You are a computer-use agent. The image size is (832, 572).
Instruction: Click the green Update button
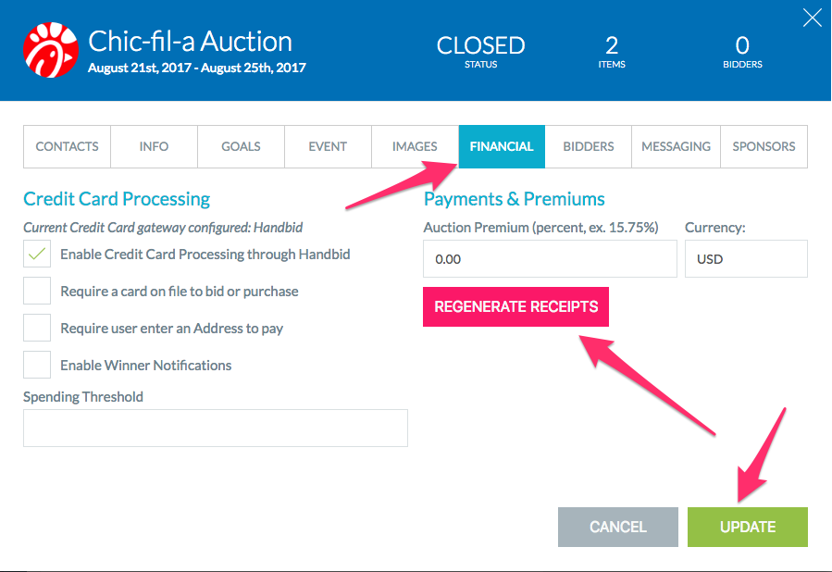click(x=748, y=527)
